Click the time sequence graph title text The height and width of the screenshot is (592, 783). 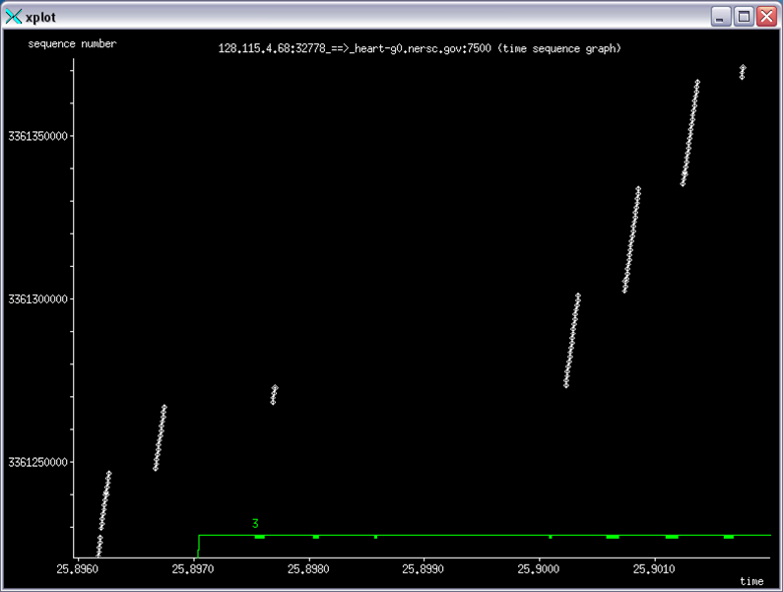click(420, 48)
